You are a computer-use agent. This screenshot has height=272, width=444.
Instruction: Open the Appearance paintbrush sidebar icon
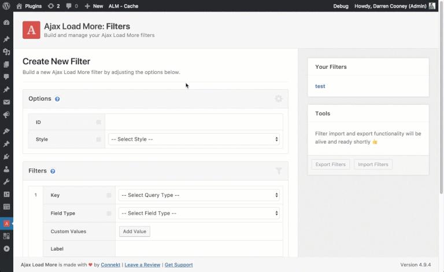point(6,131)
